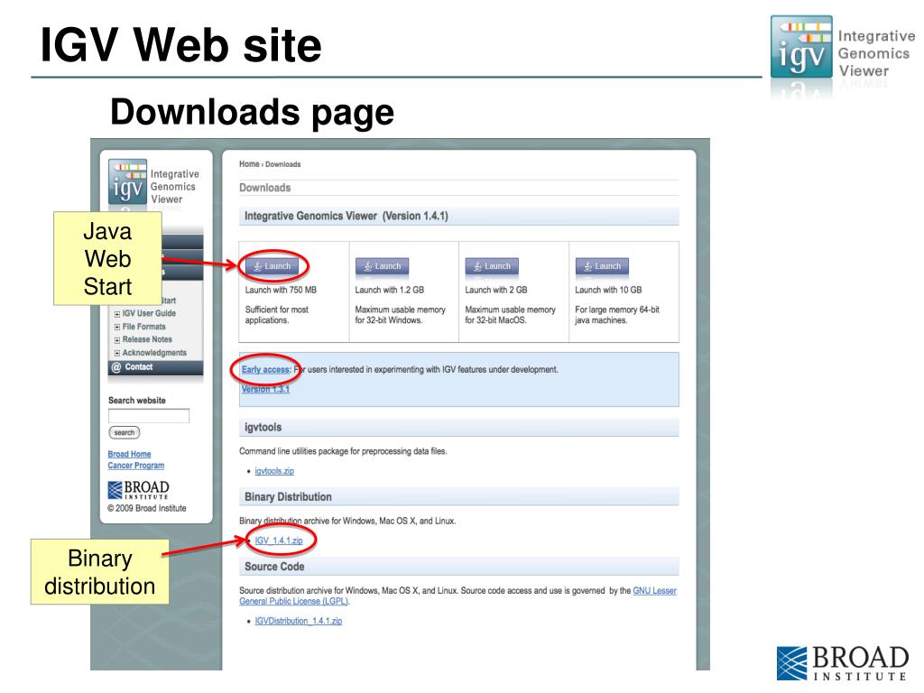This screenshot has height=693, width=924.
Task: Click the Broad Institute logo on the slide footer
Action: (843, 663)
